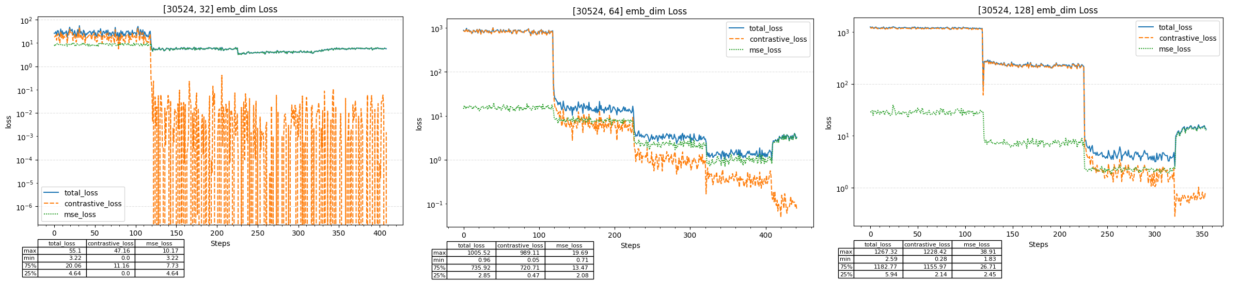Click the '20.06' table cell
This screenshot has height=298, width=1240.
[x=62, y=266]
